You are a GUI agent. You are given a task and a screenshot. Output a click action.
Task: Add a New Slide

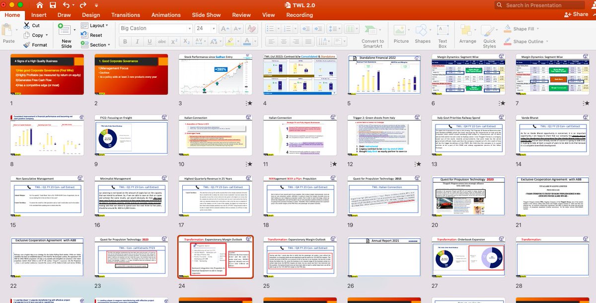[67, 35]
